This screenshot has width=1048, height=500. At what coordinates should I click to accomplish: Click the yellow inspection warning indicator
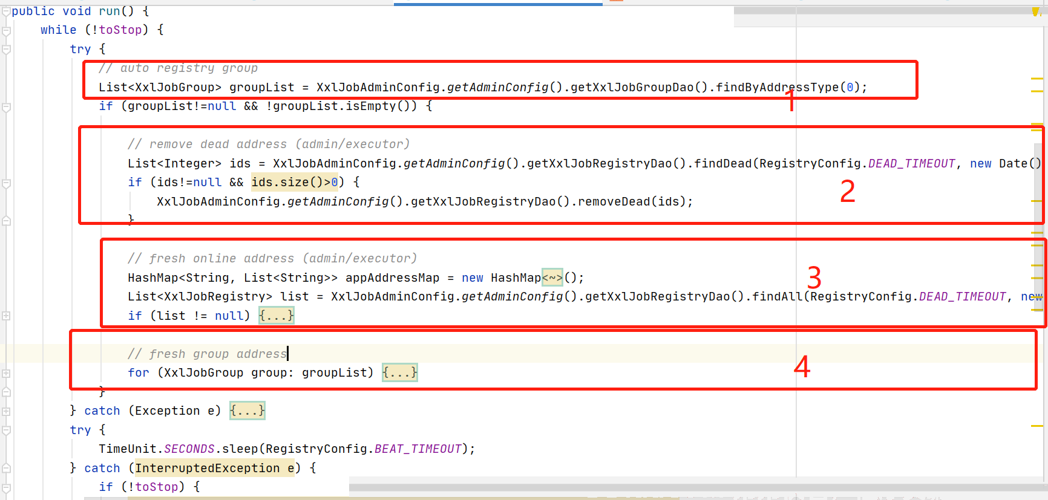pyautogui.click(x=1036, y=12)
